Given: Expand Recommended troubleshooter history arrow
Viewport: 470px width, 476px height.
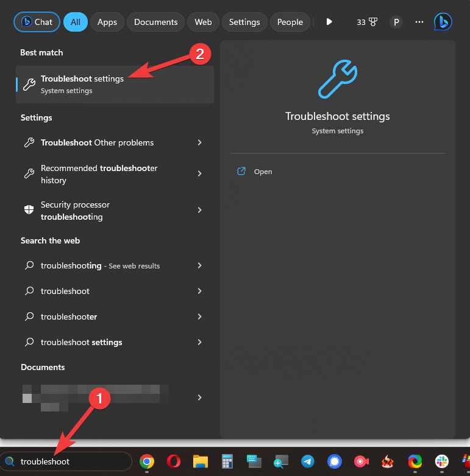Looking at the screenshot, I should [x=199, y=174].
